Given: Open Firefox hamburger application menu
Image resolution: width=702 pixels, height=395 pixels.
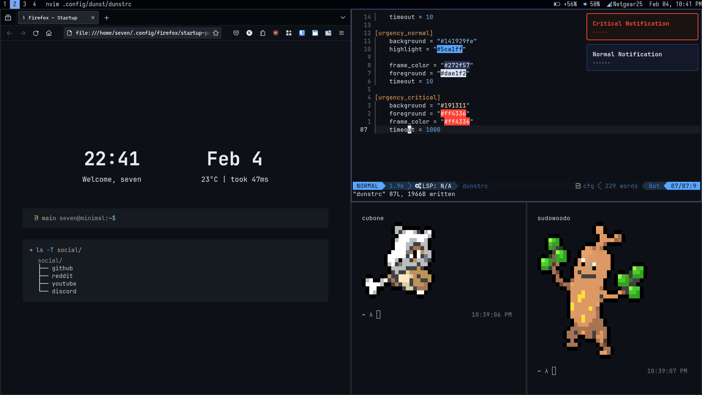Looking at the screenshot, I should (x=341, y=33).
